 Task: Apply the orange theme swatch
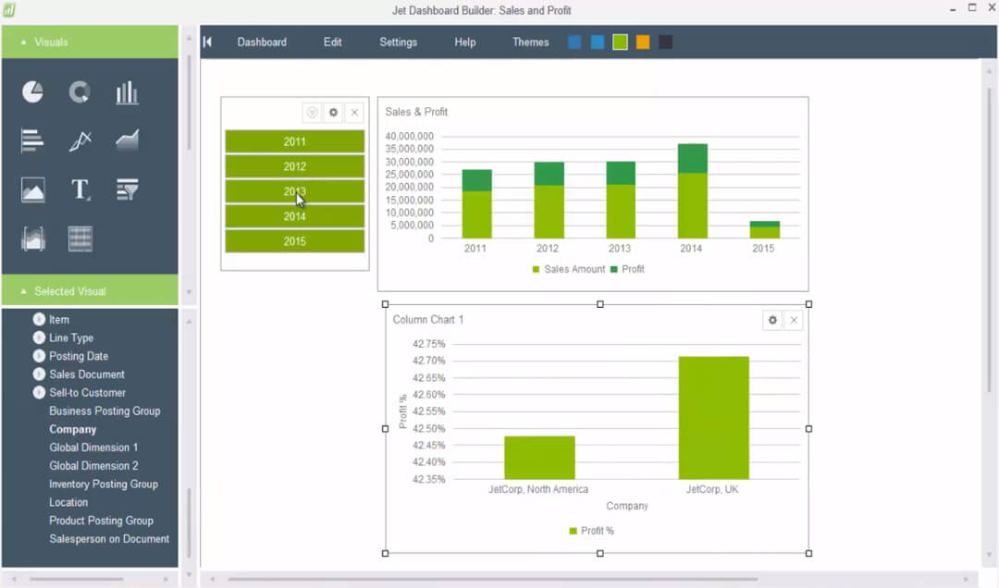[x=643, y=42]
